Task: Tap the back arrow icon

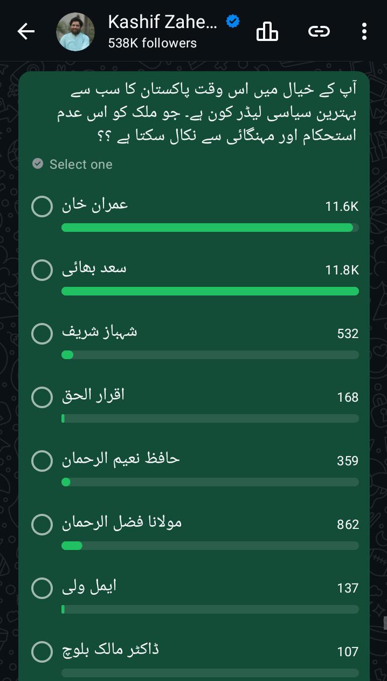Action: click(26, 32)
